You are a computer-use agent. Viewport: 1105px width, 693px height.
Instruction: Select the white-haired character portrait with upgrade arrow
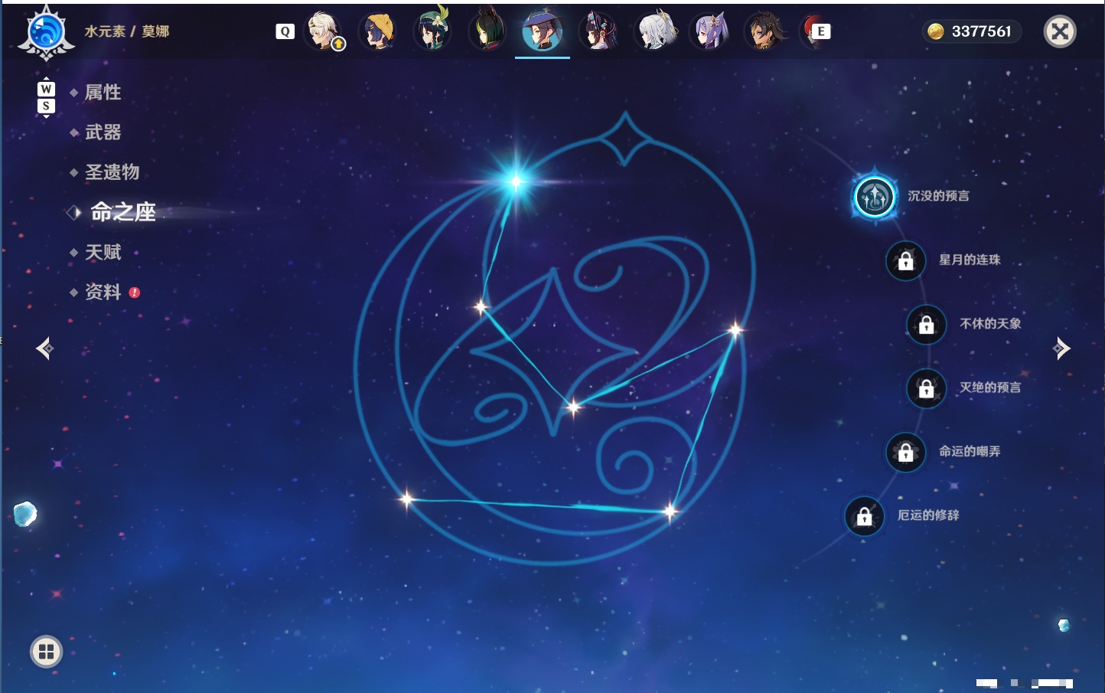click(x=324, y=31)
